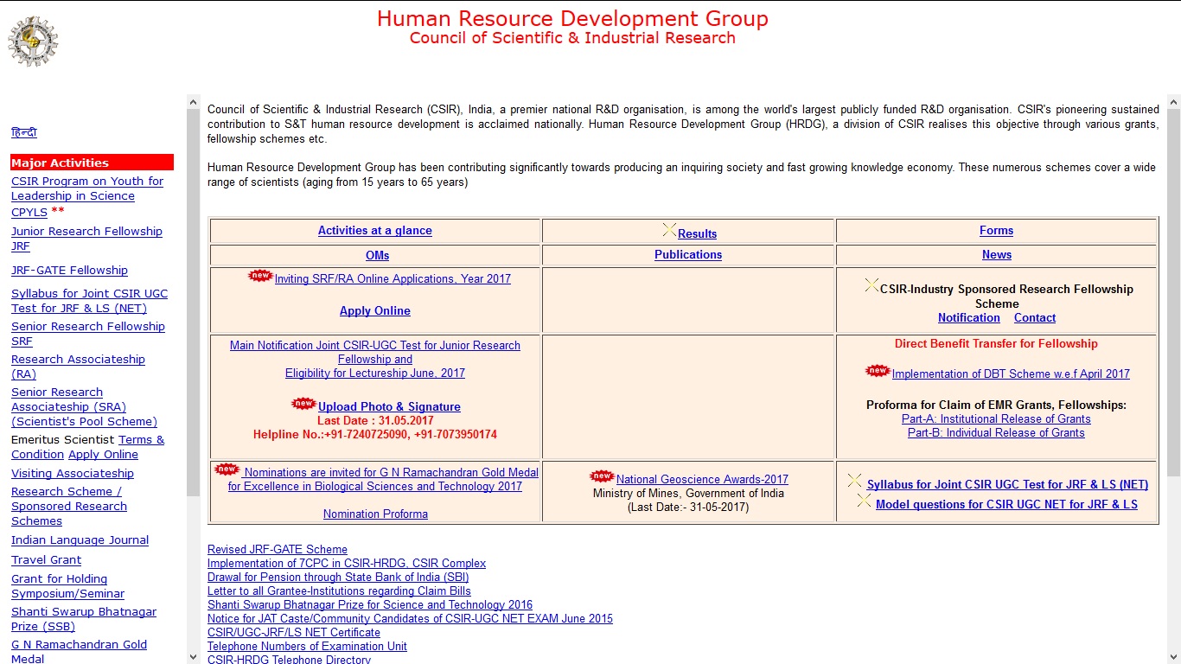Open Shanti Swarup Bhatnagar Prize (SSB) sidebar link
This screenshot has height=664, width=1181.
click(84, 619)
